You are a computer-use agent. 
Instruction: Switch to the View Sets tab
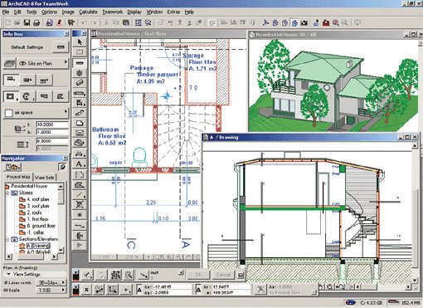[x=44, y=178]
